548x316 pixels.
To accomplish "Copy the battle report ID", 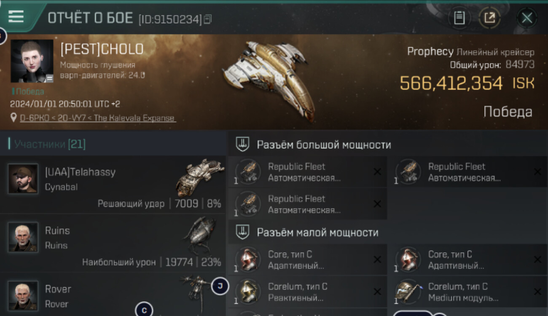I will [x=207, y=19].
